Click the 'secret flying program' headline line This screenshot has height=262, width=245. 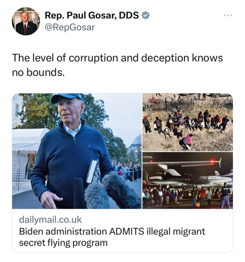pos(63,243)
